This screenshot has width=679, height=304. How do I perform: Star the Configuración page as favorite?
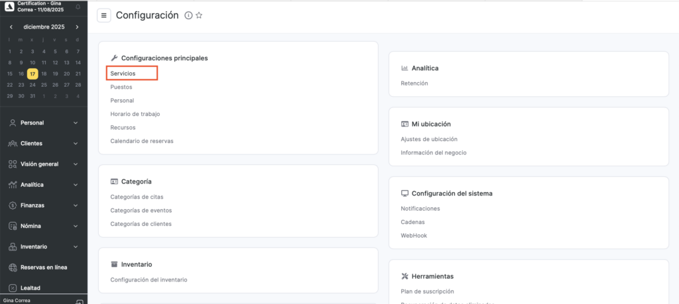199,15
